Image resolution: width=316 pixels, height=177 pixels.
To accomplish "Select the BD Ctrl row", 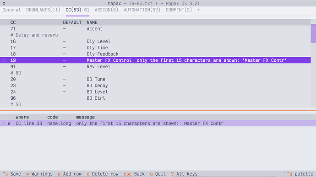I will [x=155, y=98].
